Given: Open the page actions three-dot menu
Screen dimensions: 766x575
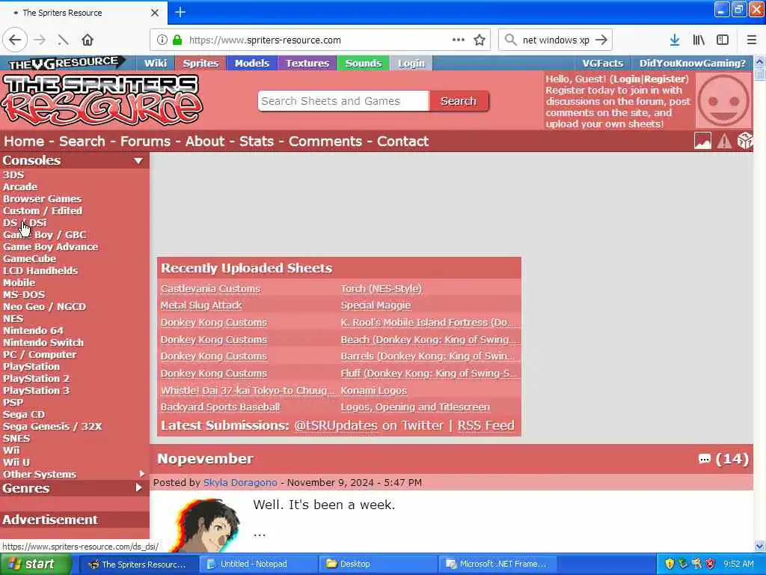Looking at the screenshot, I should (x=459, y=40).
